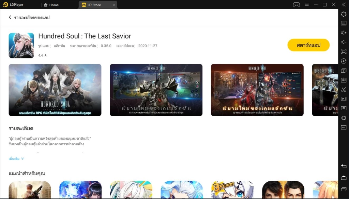Click the volume down icon

(344, 42)
